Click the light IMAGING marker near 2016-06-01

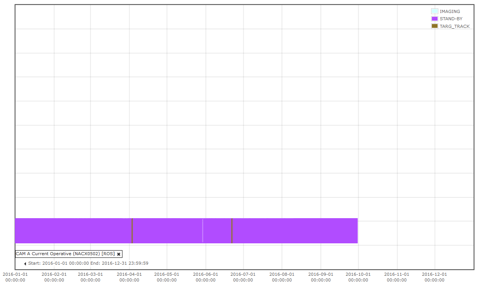(203, 231)
